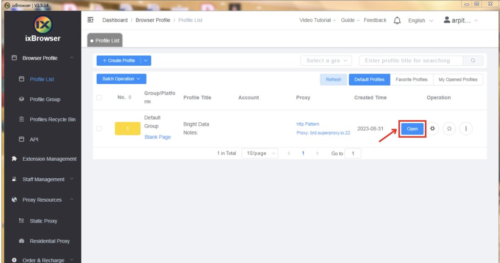Image resolution: width=500 pixels, height=263 pixels.
Task: Expand the Batch Operation dropdown
Action: 121,79
